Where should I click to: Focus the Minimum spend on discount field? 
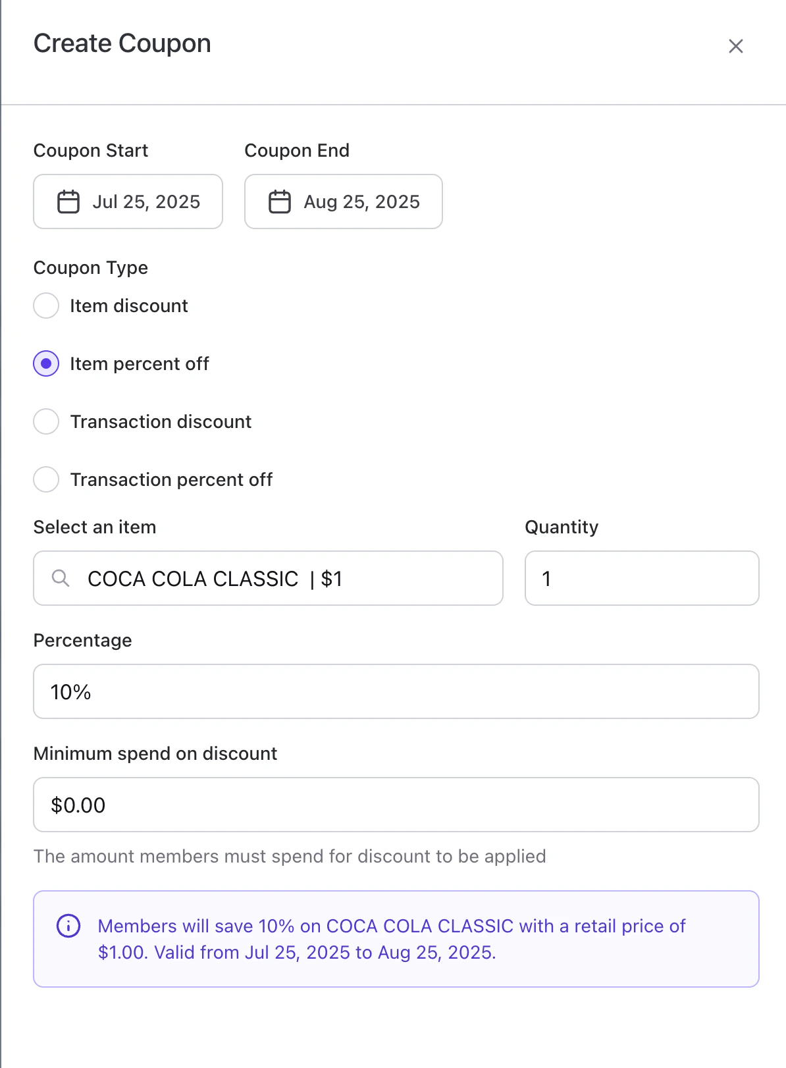(396, 805)
